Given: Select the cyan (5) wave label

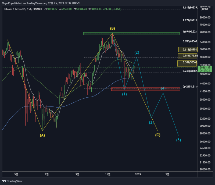Looking at the screenshot, I should pyautogui.click(x=178, y=140).
